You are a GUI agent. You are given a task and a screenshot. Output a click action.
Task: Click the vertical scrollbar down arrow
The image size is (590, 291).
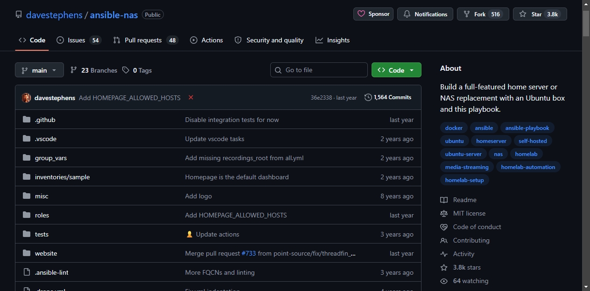[586, 286]
